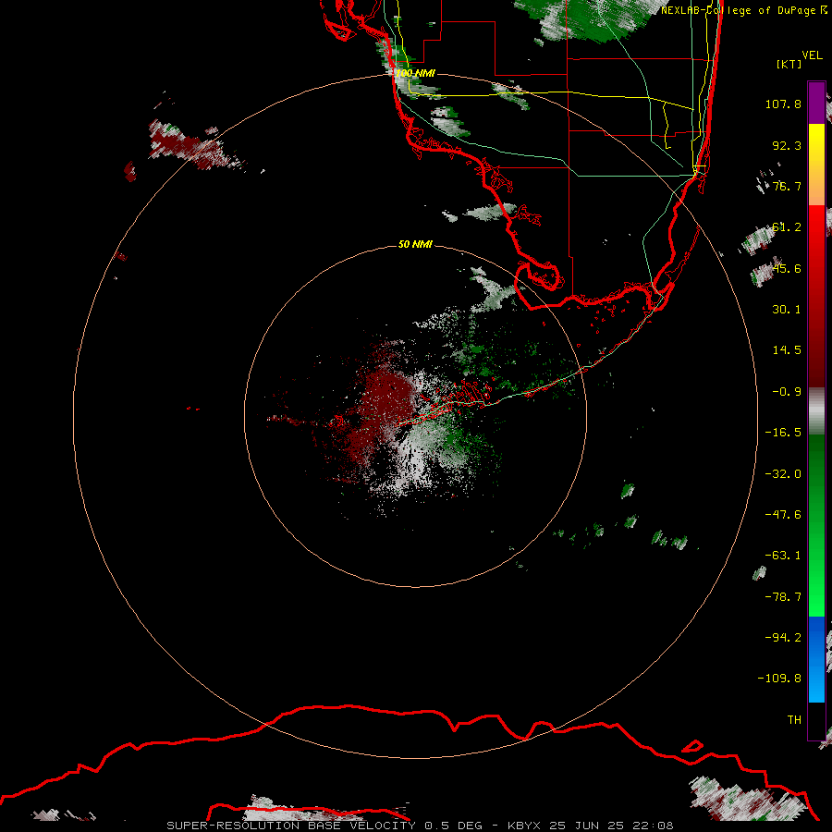The width and height of the screenshot is (832, 832).
Task: Click the SUPER-RESOLUTION BASE VELOCITY caption text
Action: click(292, 826)
